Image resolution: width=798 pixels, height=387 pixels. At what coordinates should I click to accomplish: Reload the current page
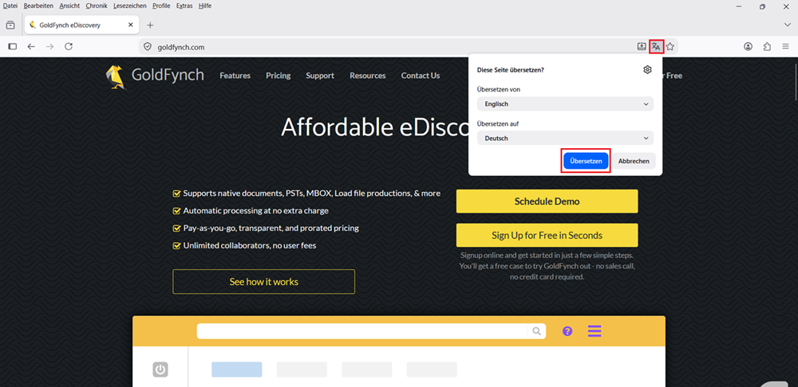[x=69, y=47]
